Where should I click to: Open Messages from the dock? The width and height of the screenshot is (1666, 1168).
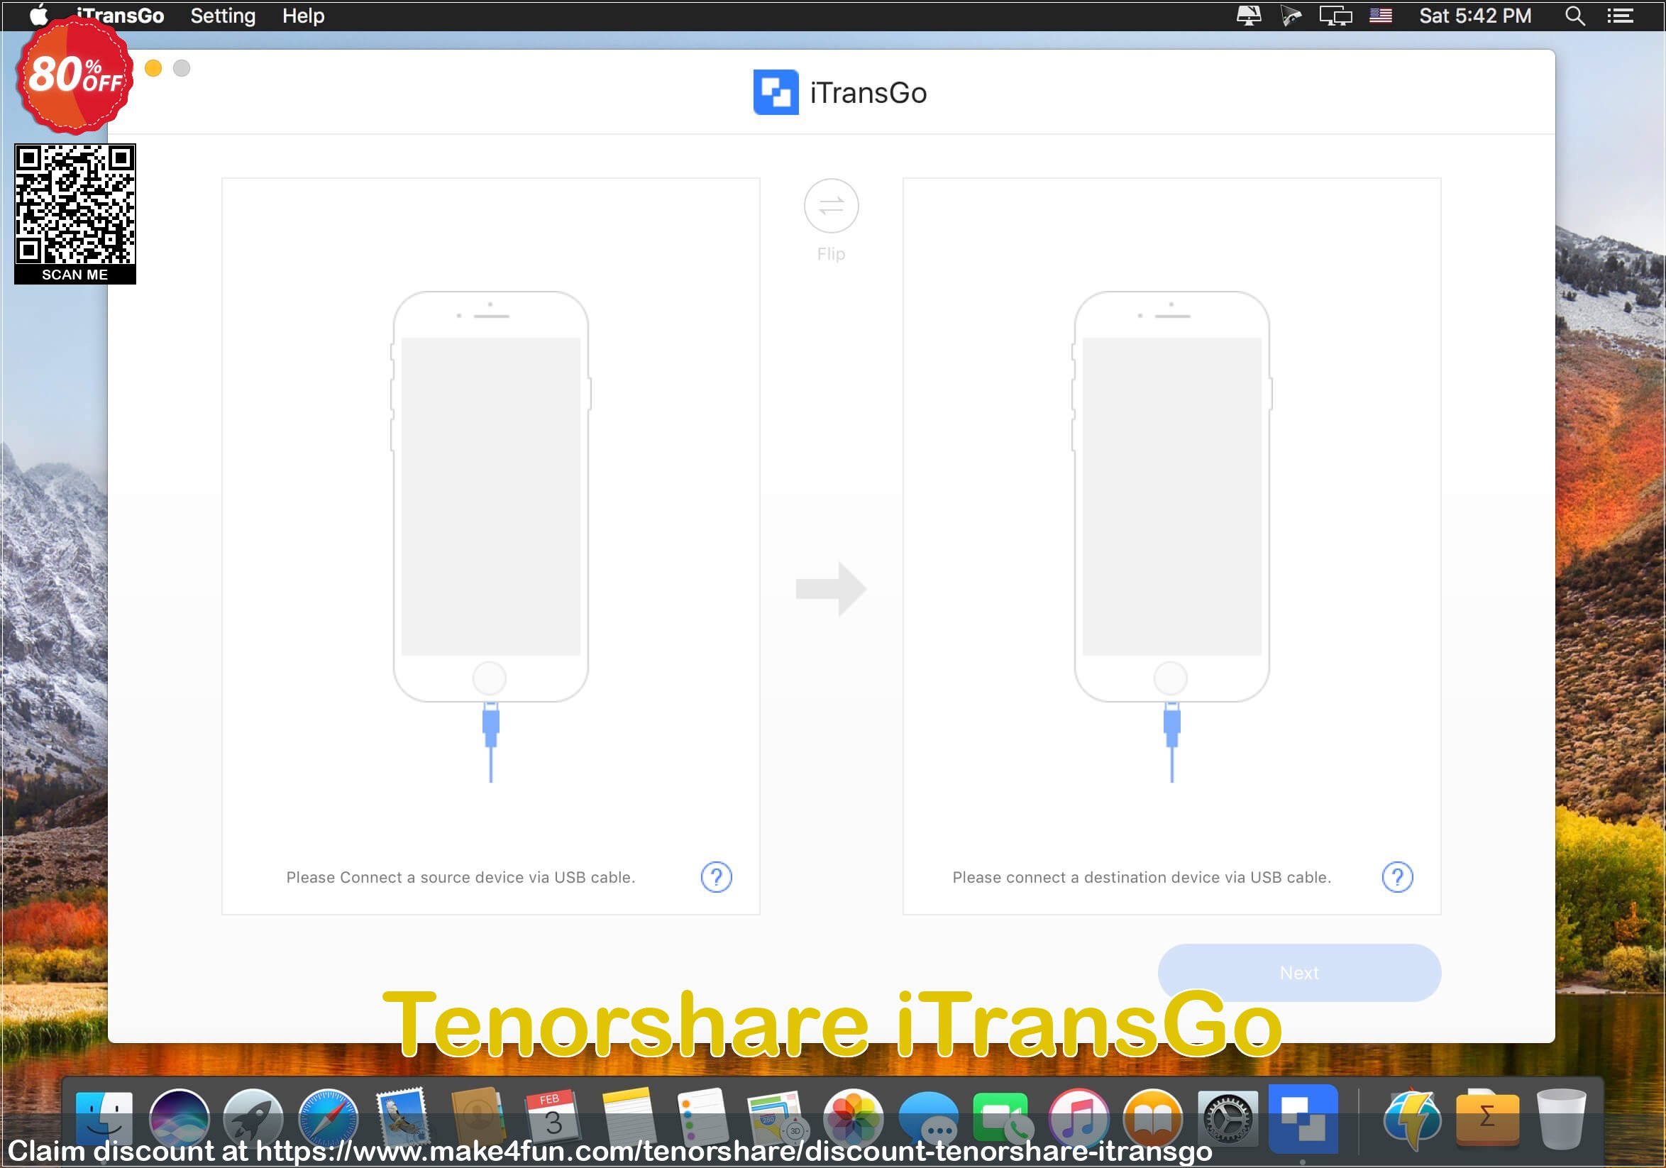point(928,1118)
